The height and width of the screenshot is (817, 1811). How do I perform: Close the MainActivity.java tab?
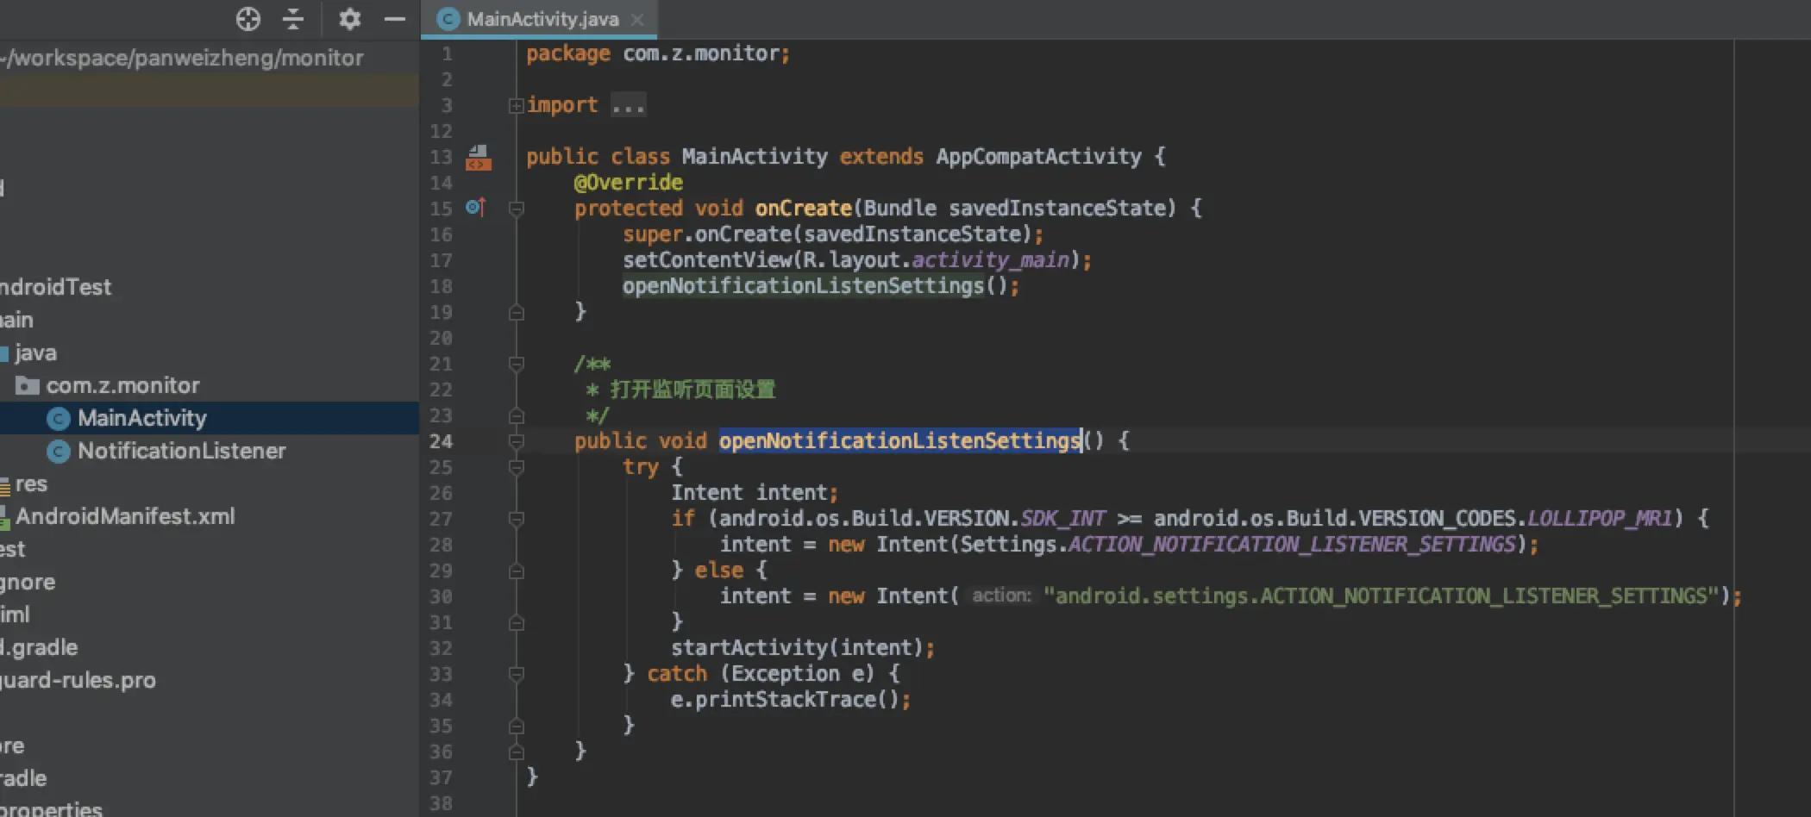click(x=637, y=19)
